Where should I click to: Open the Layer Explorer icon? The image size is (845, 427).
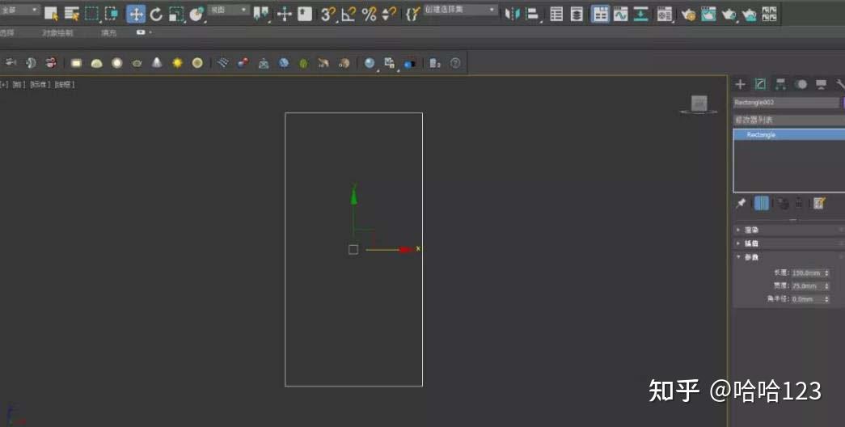[577, 14]
